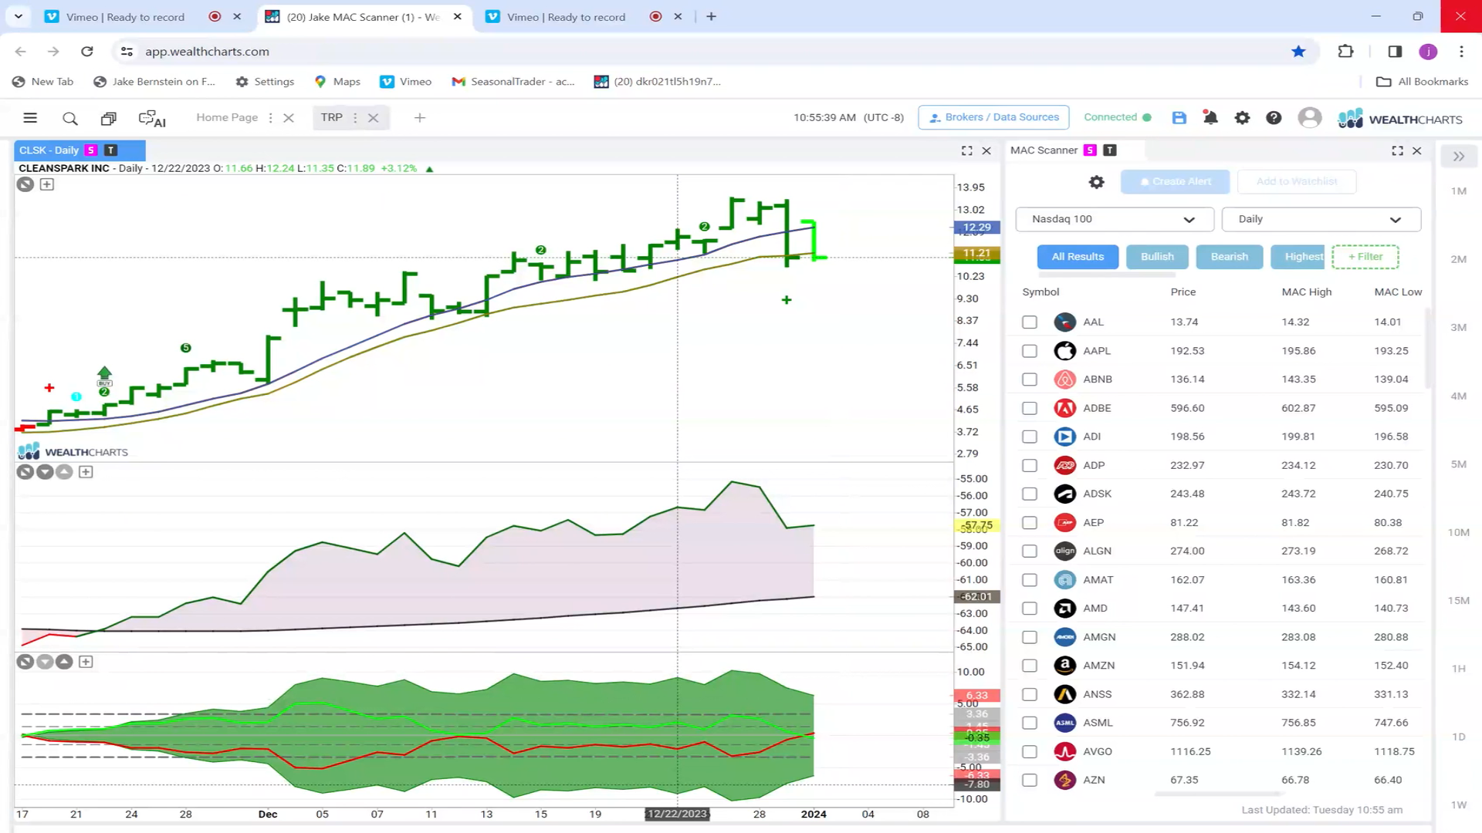
Task: Bookmark this page with the star
Action: pyautogui.click(x=1298, y=52)
